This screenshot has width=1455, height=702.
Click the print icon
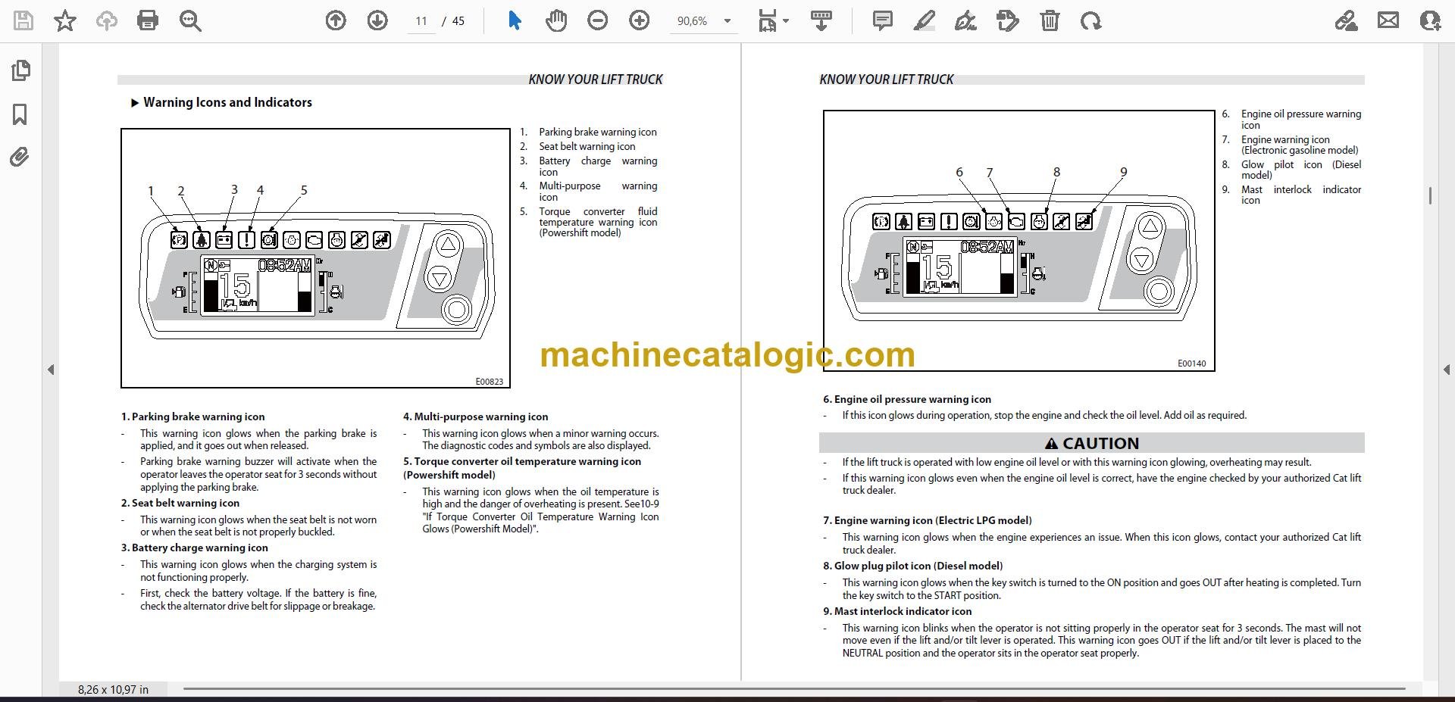[x=148, y=20]
